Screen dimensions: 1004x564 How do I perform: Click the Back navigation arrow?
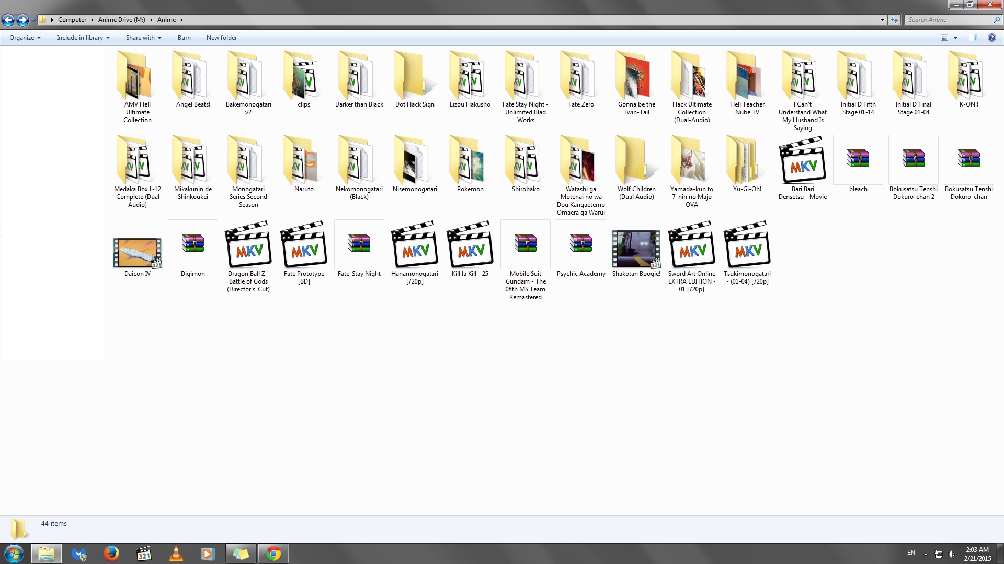pyautogui.click(x=8, y=20)
